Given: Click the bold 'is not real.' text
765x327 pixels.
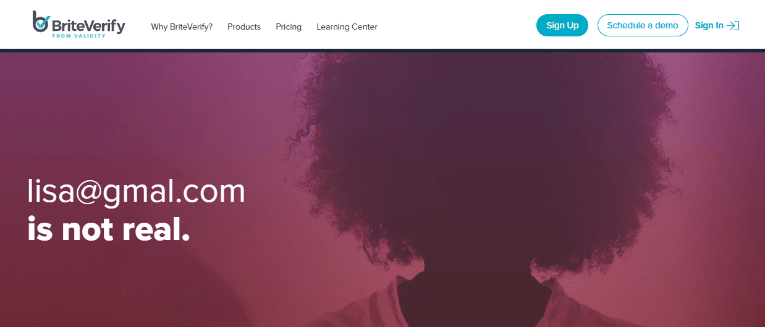Looking at the screenshot, I should 109,229.
